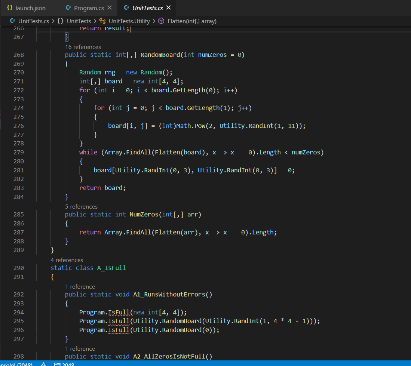The height and width of the screenshot is (366, 411).
Task: Open Flatten(int[,] array) method breadcrumb
Action: (192, 21)
